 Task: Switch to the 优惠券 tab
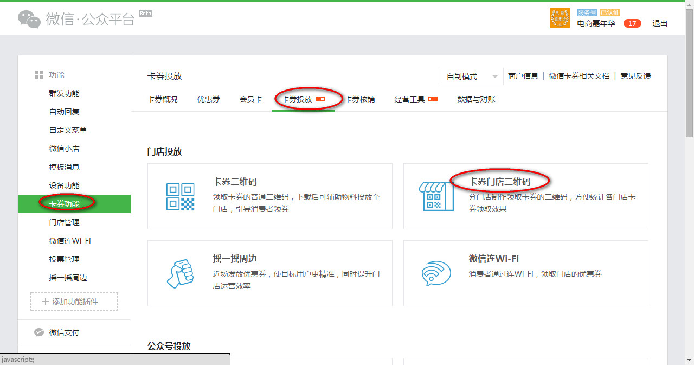click(x=209, y=99)
